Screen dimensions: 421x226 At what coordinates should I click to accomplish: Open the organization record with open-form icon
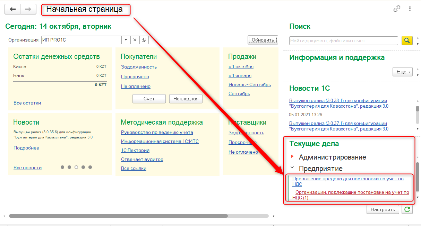tap(144, 40)
